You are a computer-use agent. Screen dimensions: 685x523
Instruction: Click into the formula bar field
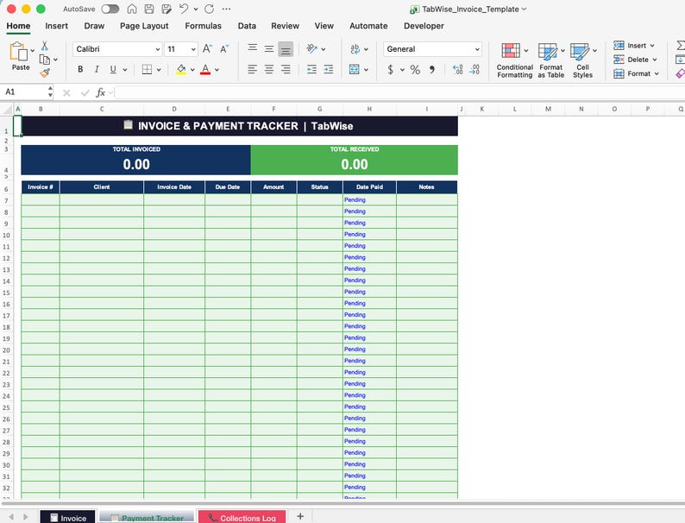tap(399, 92)
